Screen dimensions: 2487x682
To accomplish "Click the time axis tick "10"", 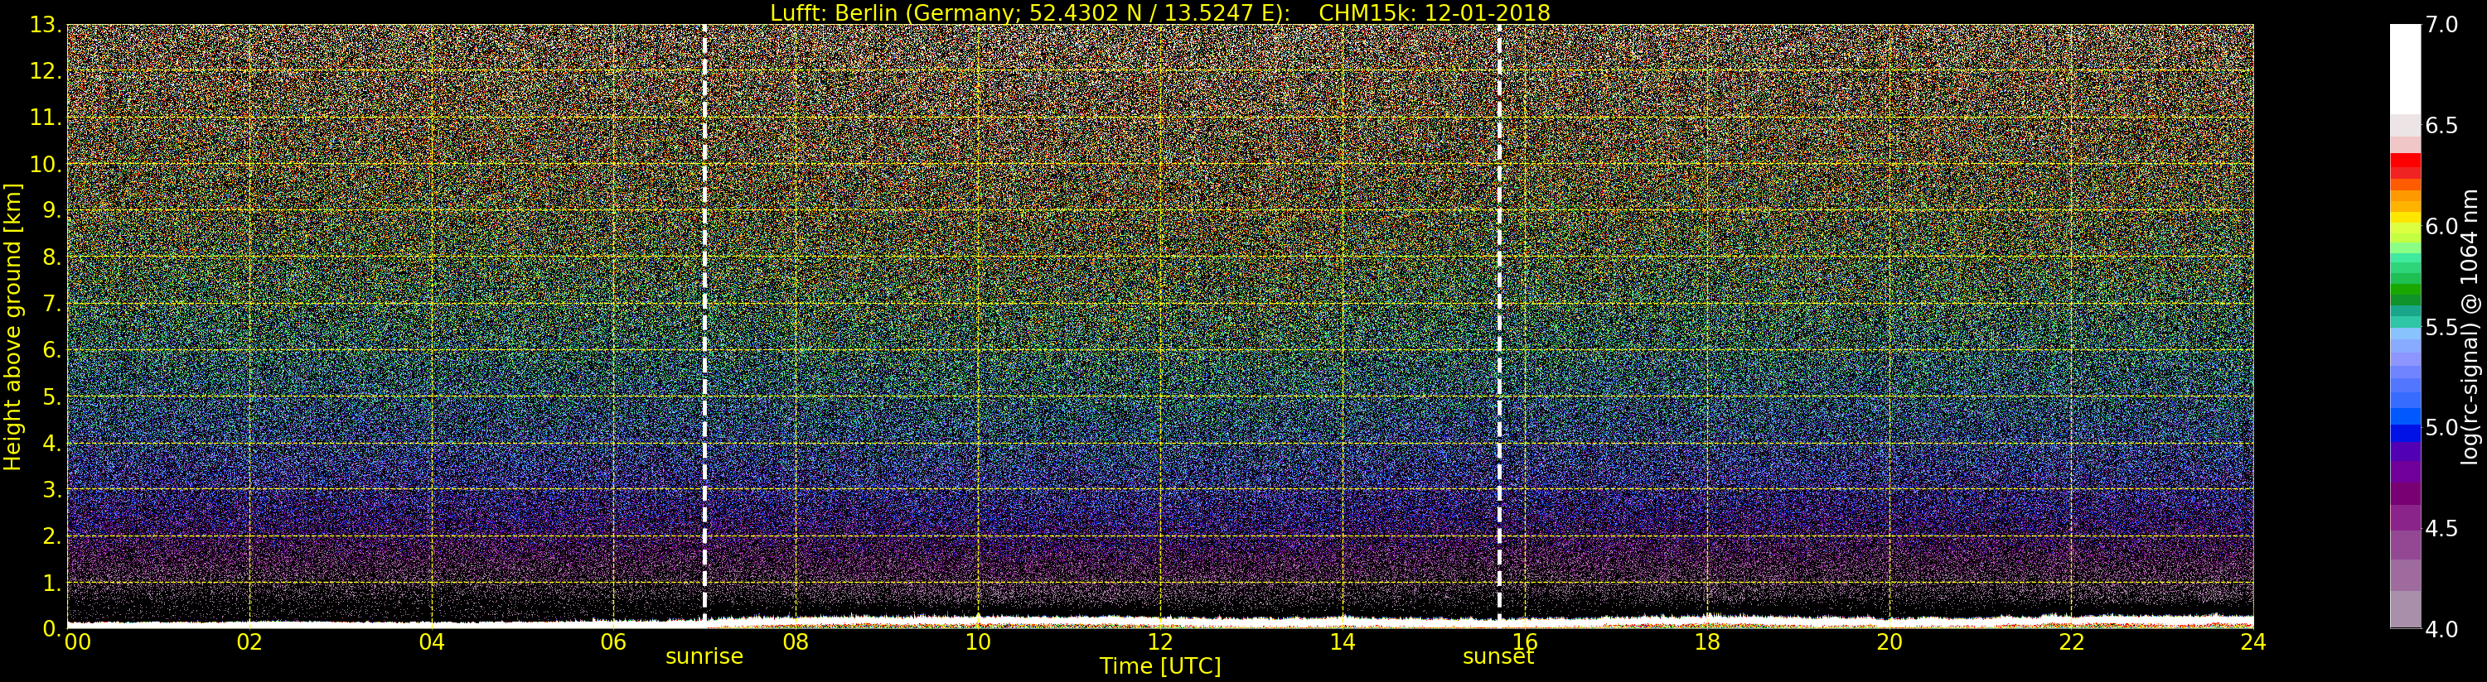I will pos(978,642).
